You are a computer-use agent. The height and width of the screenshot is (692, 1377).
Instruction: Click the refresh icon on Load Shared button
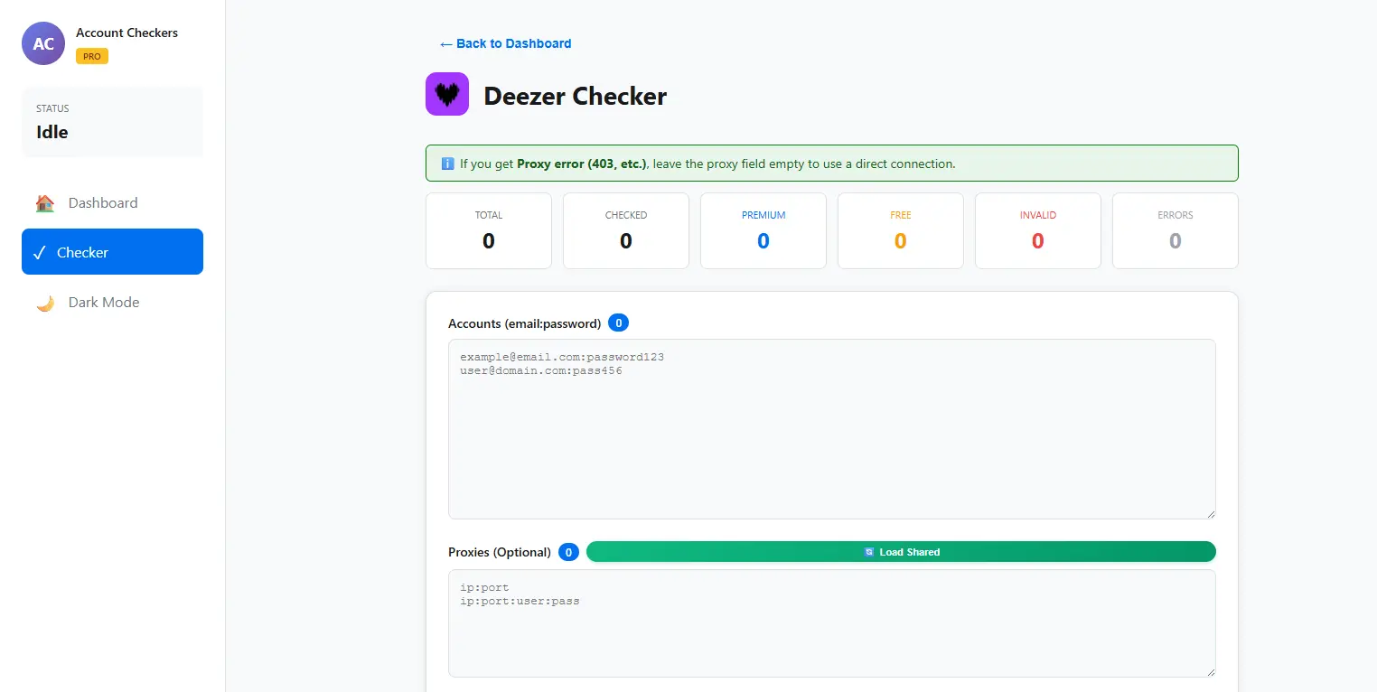point(868,552)
